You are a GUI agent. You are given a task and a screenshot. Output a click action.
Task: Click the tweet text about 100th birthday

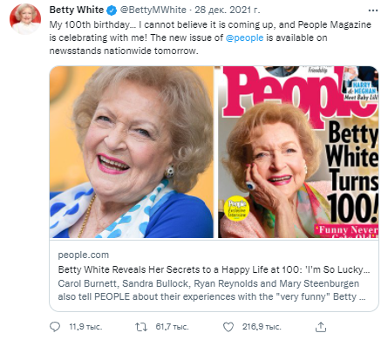[x=210, y=37]
